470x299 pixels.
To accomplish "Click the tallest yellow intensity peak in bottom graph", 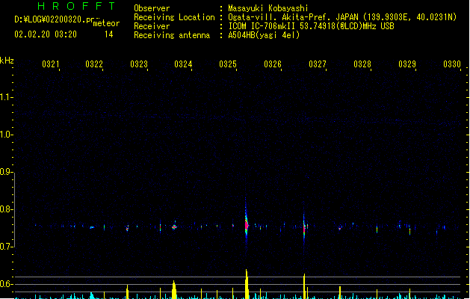I will coord(247,284).
